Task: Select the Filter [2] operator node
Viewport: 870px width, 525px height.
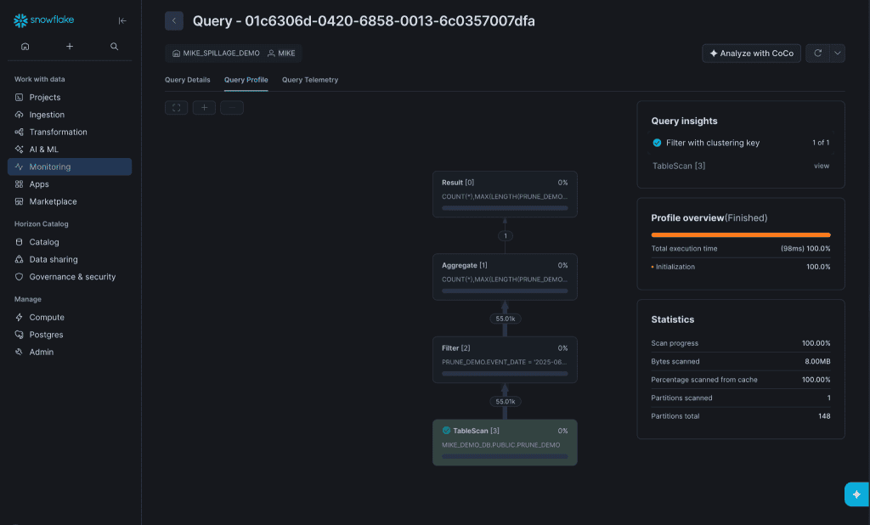Action: pos(505,359)
